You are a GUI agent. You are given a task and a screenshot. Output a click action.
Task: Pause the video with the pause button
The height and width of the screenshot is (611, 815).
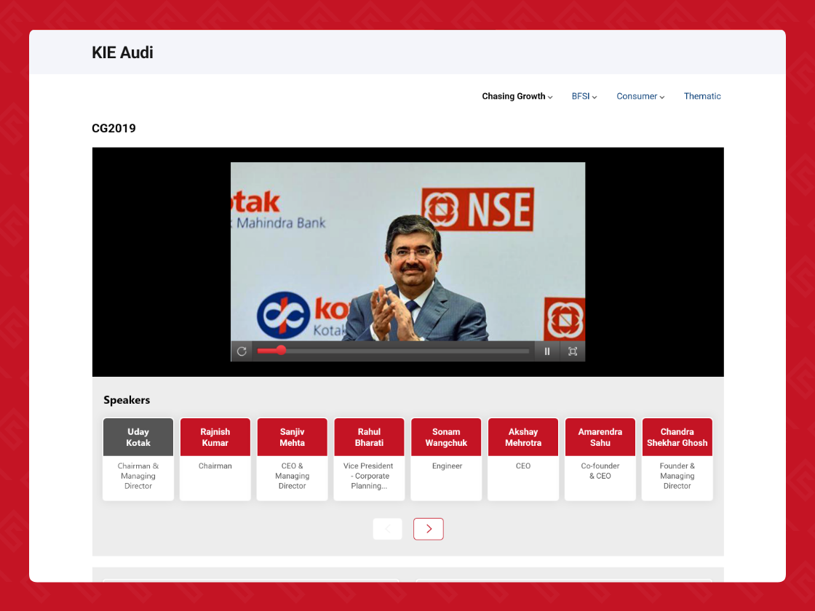pyautogui.click(x=546, y=351)
